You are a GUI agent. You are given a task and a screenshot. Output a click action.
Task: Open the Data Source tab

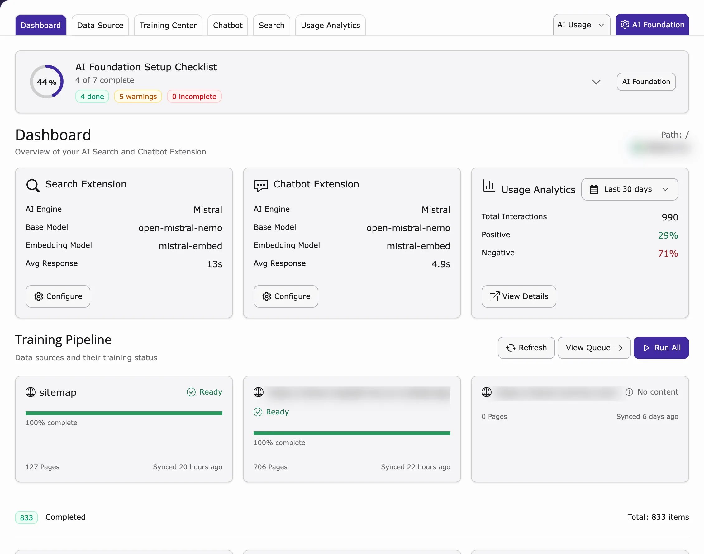[100, 25]
